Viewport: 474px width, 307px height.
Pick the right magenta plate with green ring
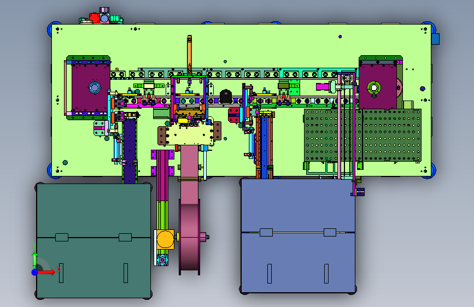click(378, 87)
